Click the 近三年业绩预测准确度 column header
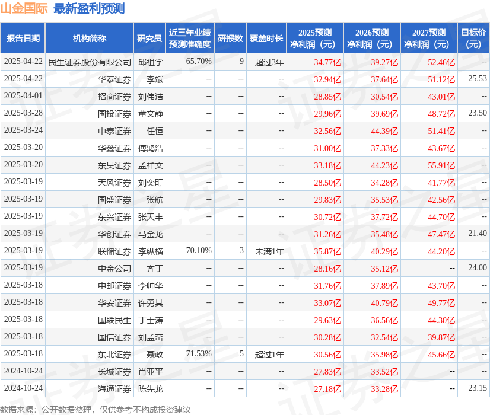490x415 pixels. coord(190,39)
